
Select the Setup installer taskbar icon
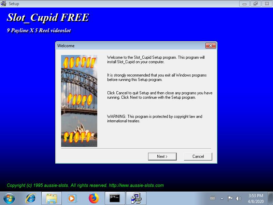[136, 198]
